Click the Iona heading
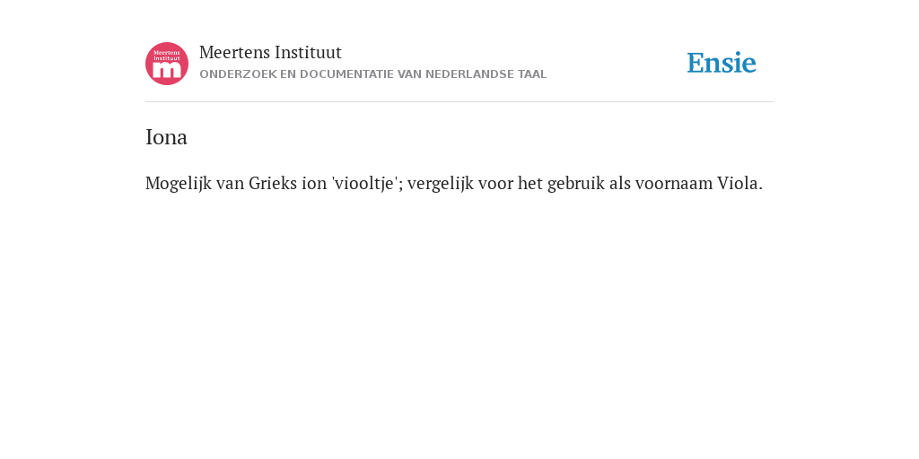This screenshot has height=459, width=919. (166, 137)
